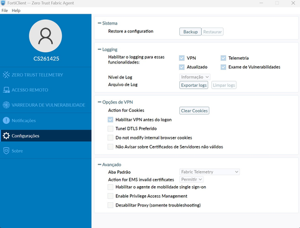The height and width of the screenshot is (228, 300).
Task: Open the Sobre tab
Action: click(46, 151)
